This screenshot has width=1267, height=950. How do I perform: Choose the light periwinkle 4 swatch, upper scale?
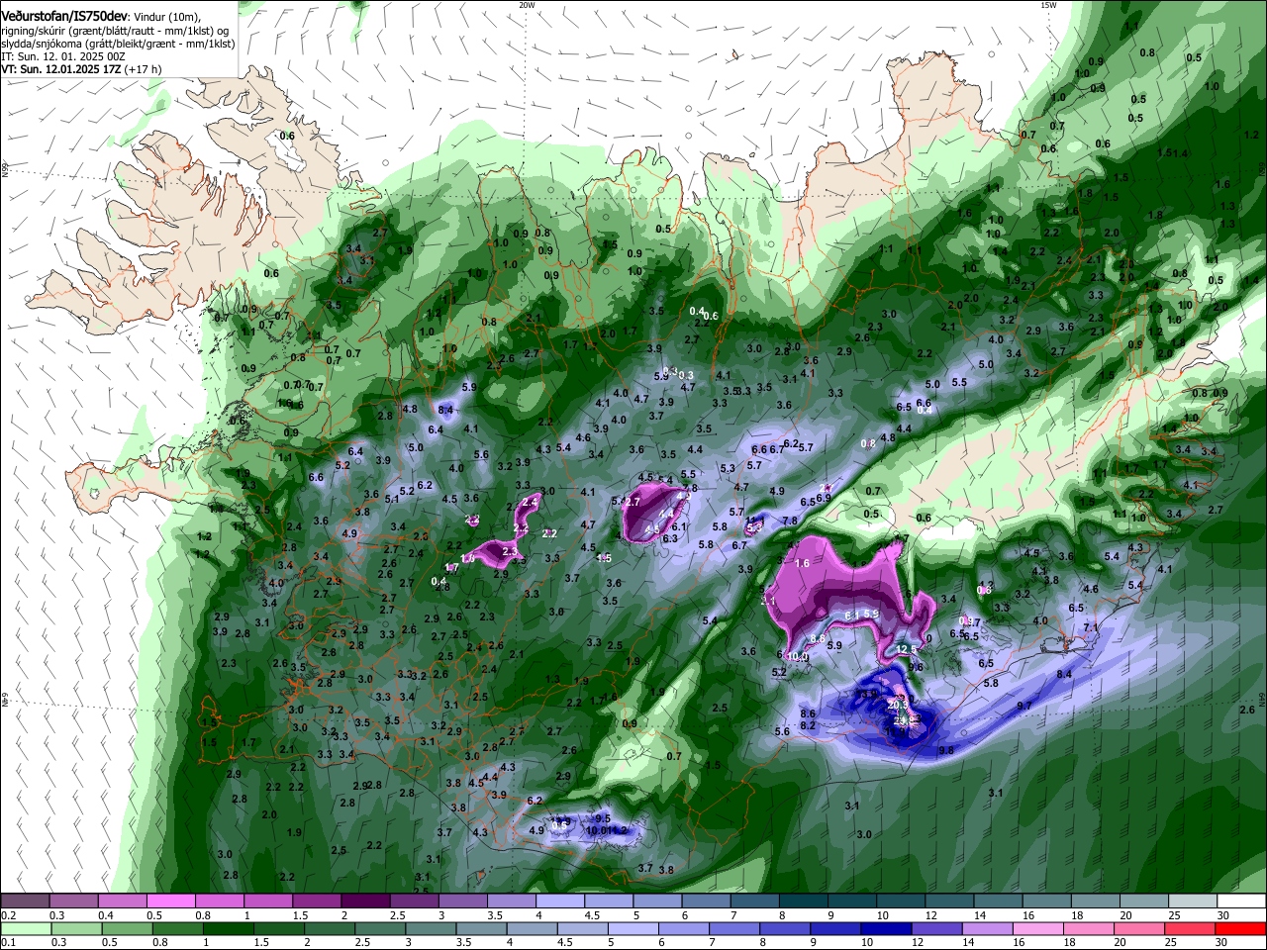(559, 902)
